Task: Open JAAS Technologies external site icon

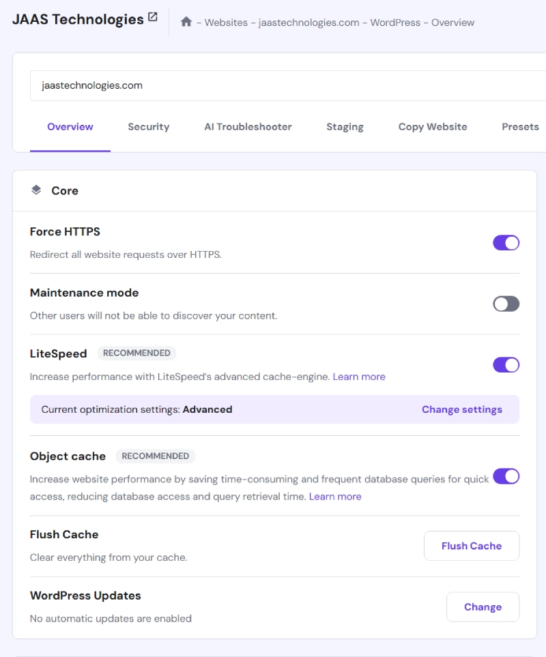Action: pyautogui.click(x=153, y=17)
